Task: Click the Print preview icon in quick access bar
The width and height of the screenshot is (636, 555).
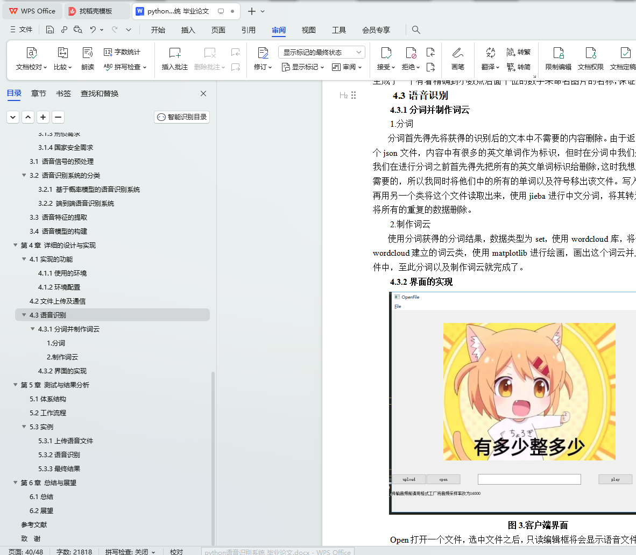Action: click(78, 30)
